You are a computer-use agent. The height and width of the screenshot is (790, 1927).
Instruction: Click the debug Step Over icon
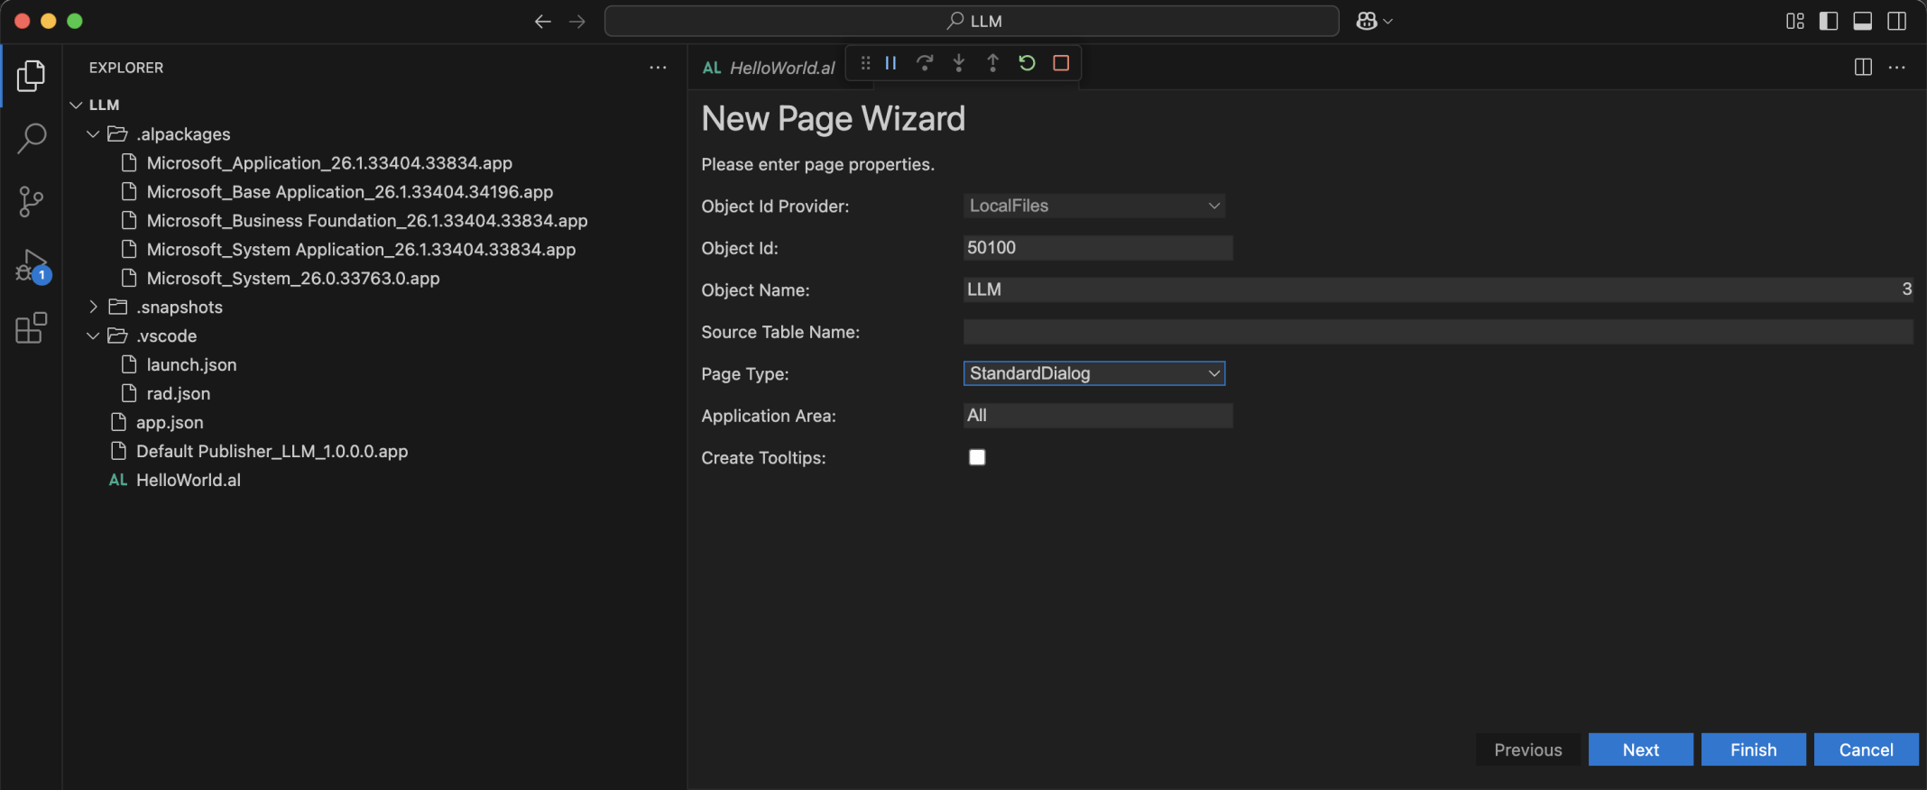(925, 63)
